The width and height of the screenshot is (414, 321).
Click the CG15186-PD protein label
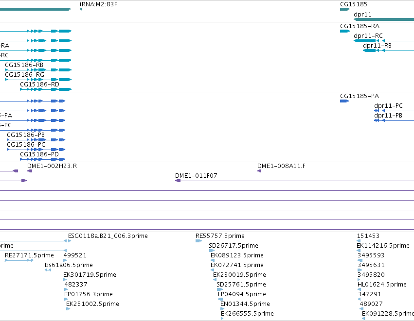tap(39, 154)
